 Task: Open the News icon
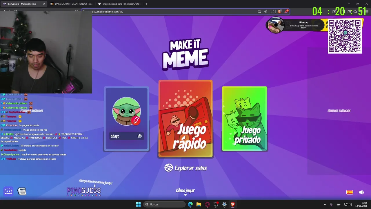click(x=22, y=191)
